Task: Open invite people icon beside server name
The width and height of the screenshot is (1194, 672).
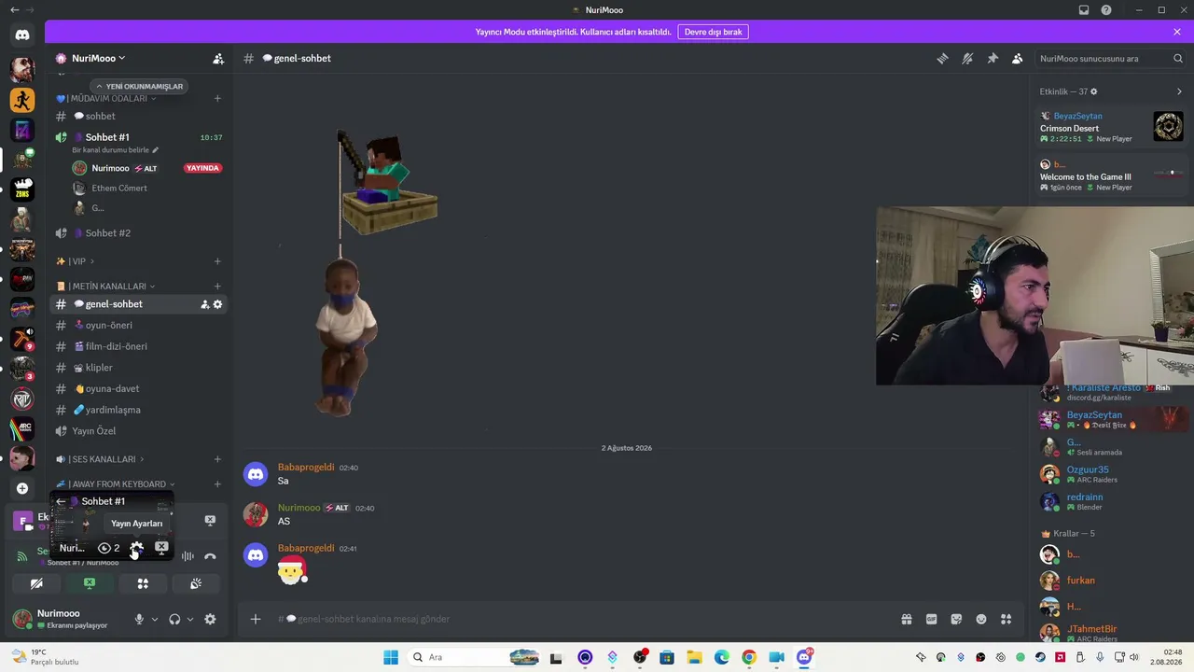Action: click(x=218, y=58)
